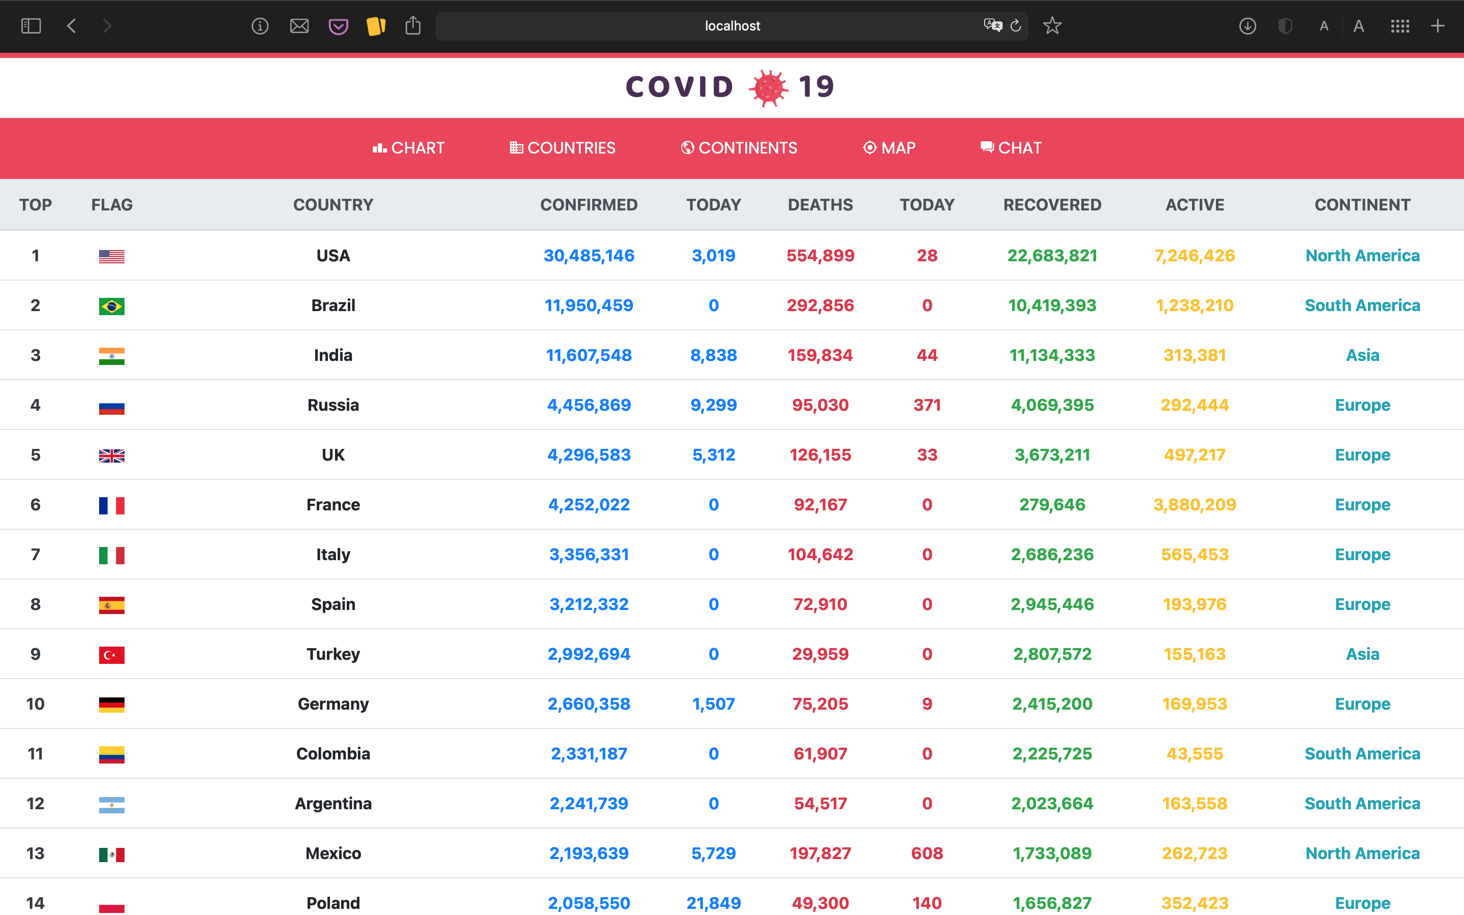Select the country name Germany
This screenshot has width=1464, height=915.
[333, 704]
